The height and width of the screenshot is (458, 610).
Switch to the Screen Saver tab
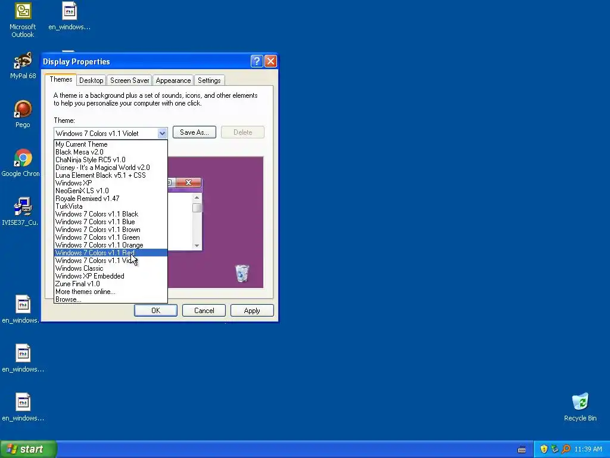[129, 81]
